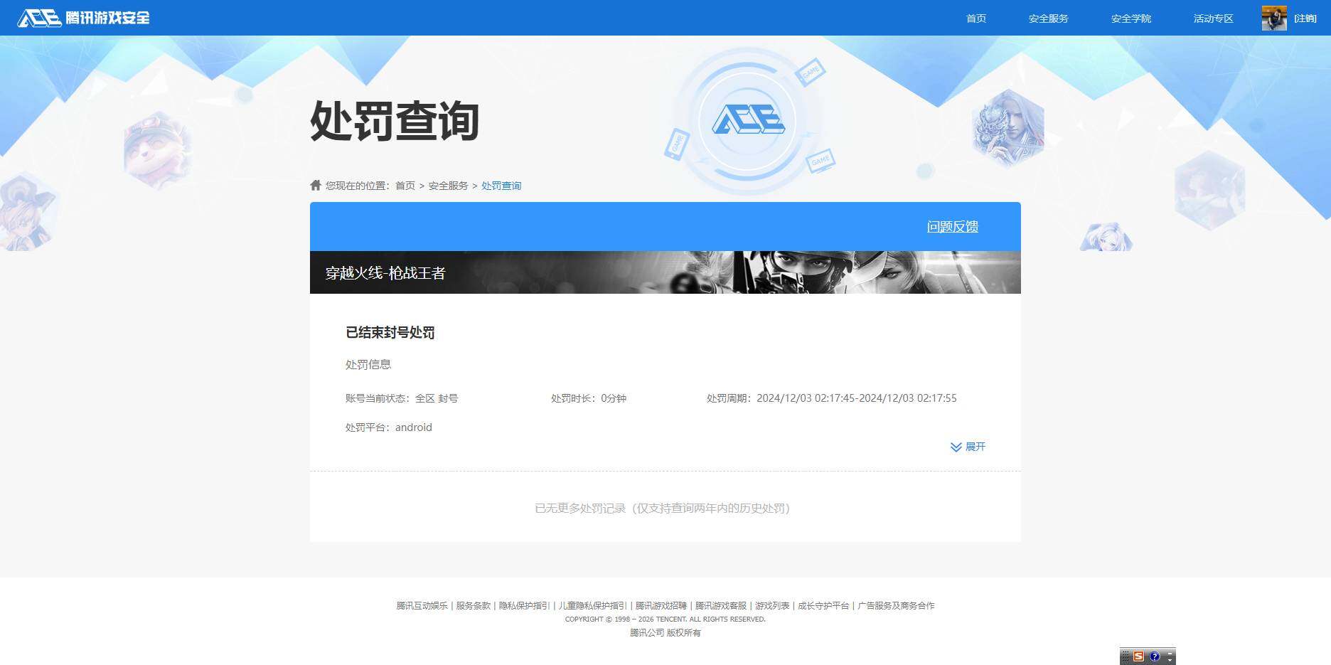
Task: Open the 活动专区 menu item
Action: point(1212,18)
